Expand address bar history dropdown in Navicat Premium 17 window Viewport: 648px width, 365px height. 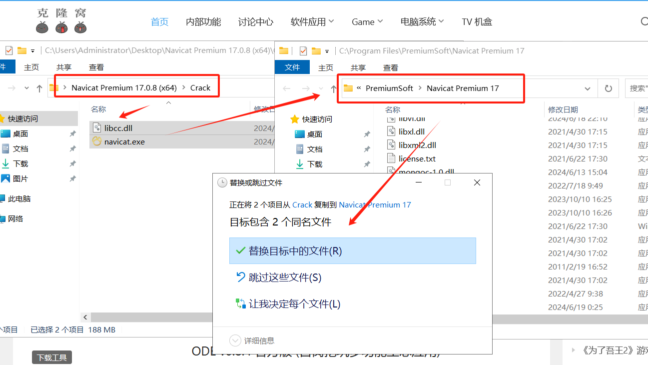pos(588,88)
